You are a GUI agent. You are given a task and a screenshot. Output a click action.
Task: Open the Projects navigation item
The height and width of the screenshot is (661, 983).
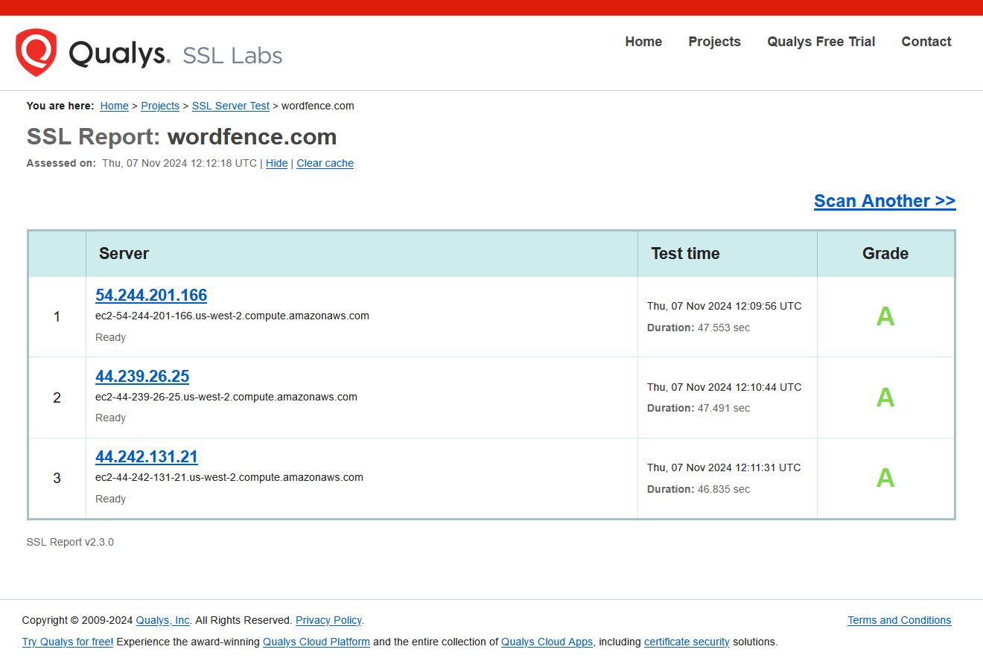tap(714, 42)
